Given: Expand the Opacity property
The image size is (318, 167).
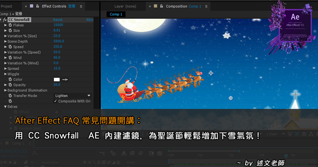Looking at the screenshot, I should click(6, 85).
